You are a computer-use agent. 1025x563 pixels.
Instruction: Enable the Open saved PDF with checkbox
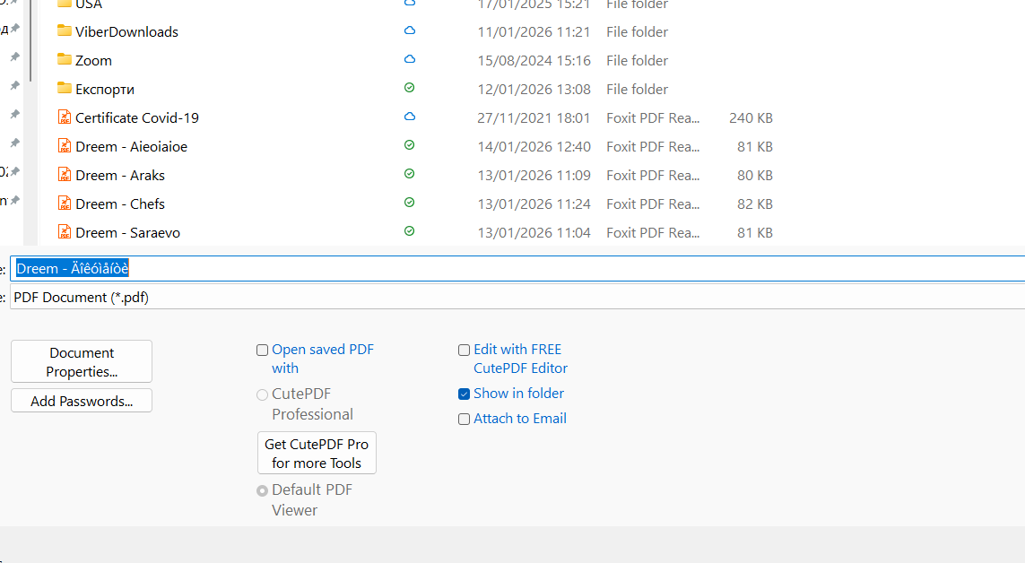263,351
